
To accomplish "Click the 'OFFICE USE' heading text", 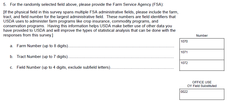I will pos(202,82).
